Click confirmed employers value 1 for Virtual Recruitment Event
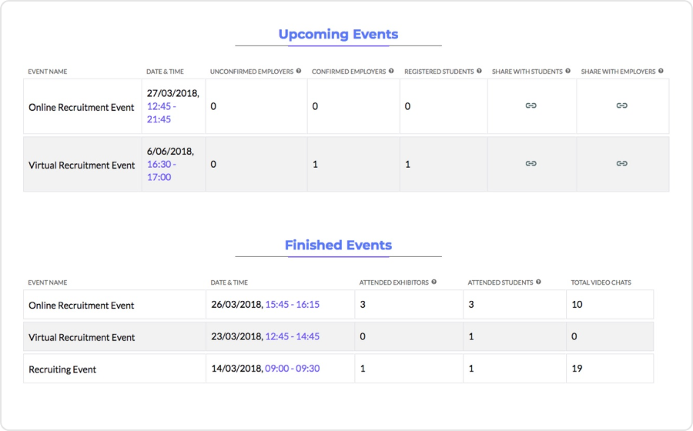693x431 pixels. tap(315, 164)
